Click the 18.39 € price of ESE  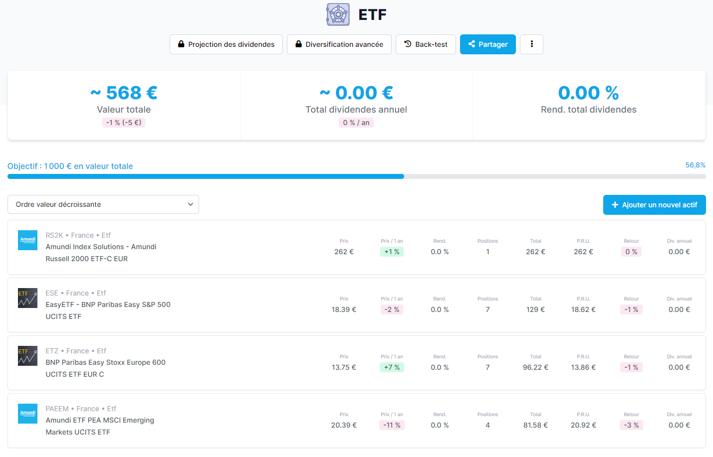point(344,309)
